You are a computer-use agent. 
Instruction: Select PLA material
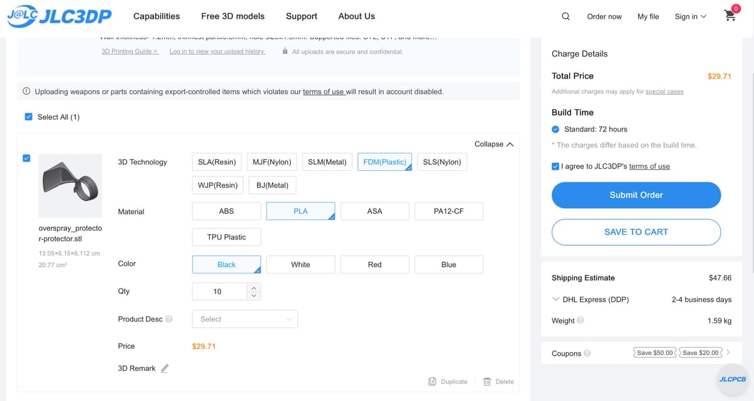point(301,211)
